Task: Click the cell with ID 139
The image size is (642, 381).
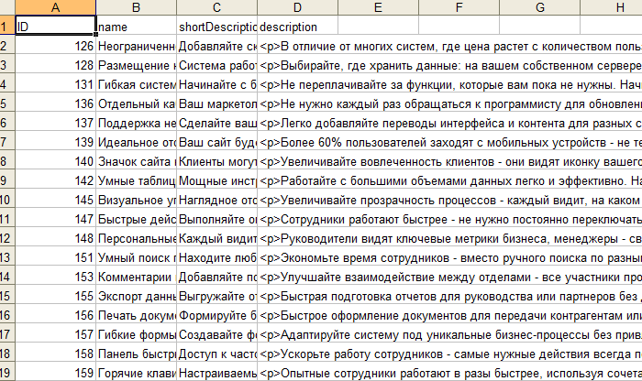Action: (55, 143)
